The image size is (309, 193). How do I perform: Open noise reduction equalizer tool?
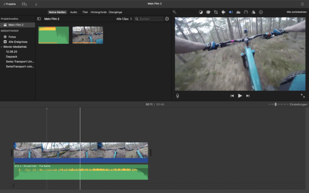238,12
